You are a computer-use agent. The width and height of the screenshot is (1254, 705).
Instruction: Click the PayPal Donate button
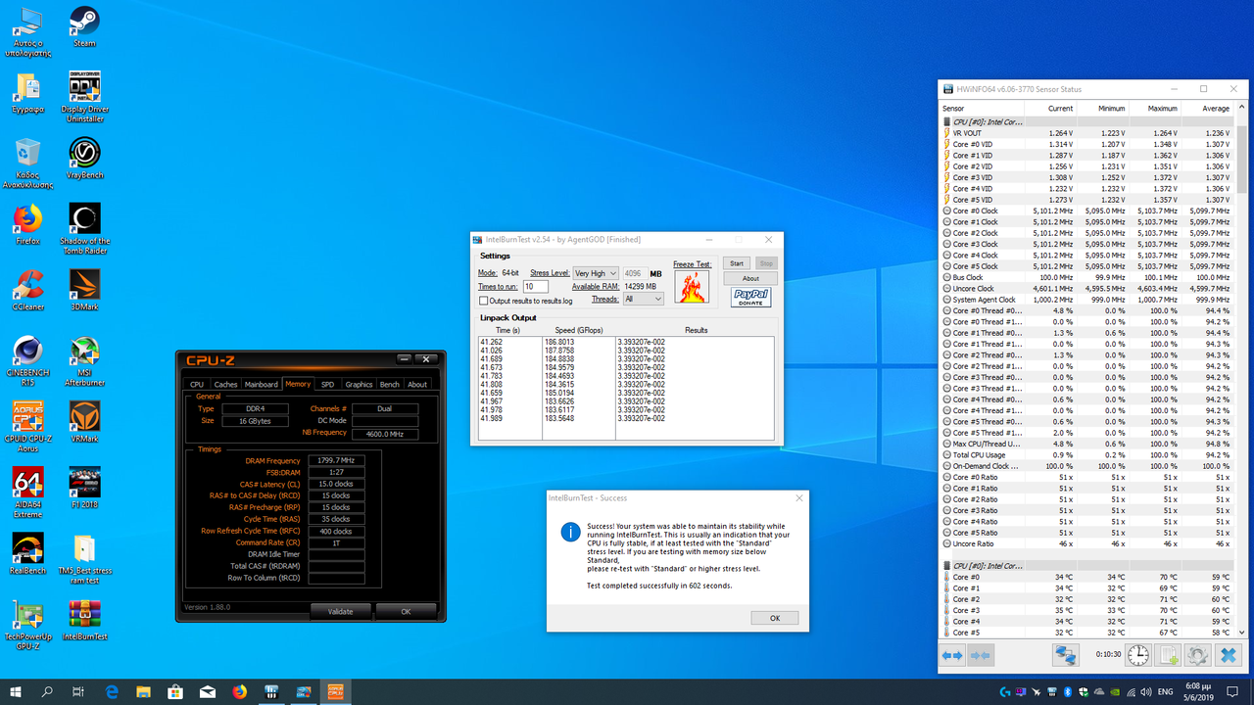[x=750, y=298]
